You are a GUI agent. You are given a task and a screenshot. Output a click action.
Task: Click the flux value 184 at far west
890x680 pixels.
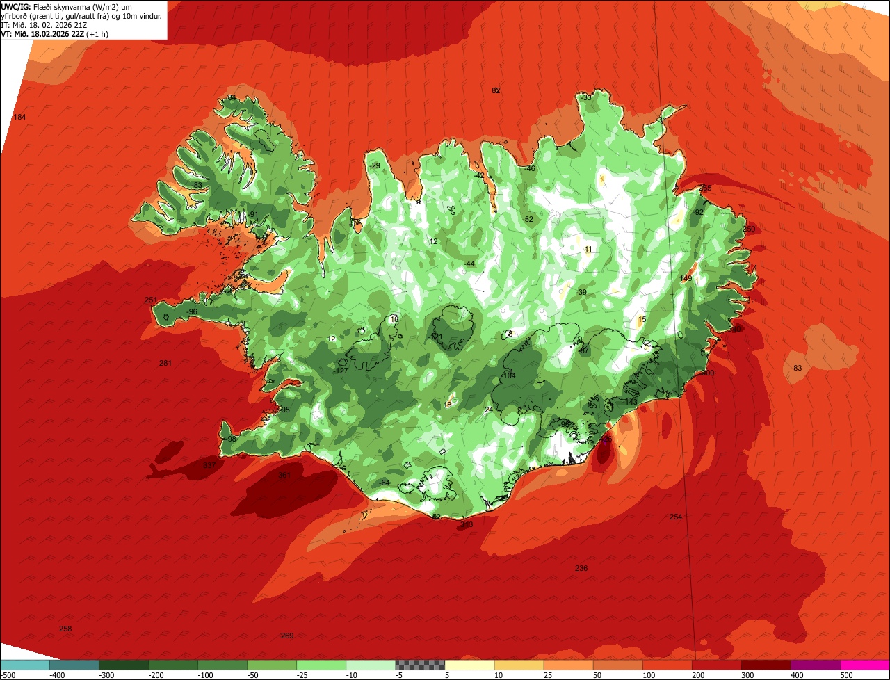point(19,117)
